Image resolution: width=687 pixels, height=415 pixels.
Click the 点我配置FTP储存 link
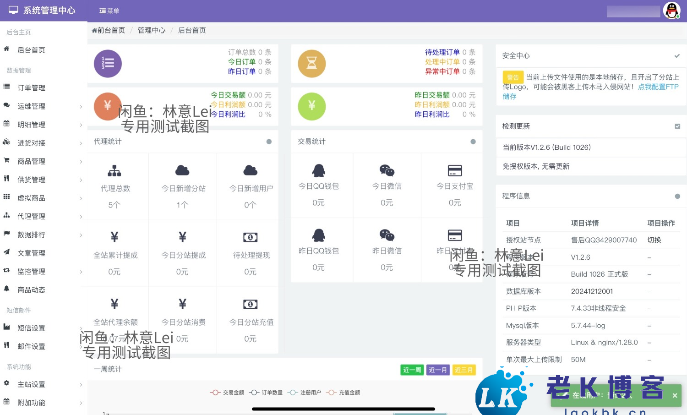click(658, 87)
